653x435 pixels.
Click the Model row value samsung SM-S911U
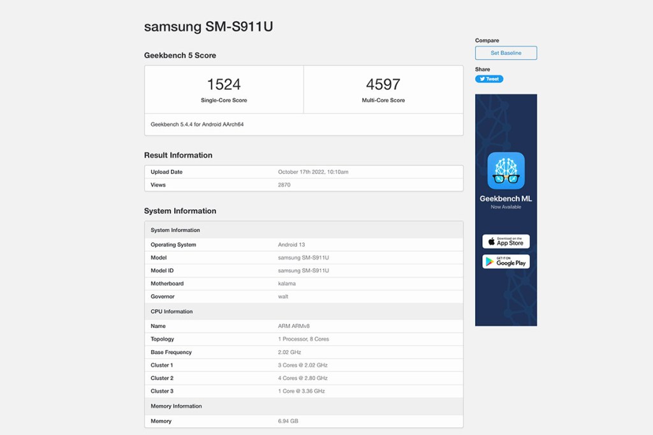tap(304, 258)
